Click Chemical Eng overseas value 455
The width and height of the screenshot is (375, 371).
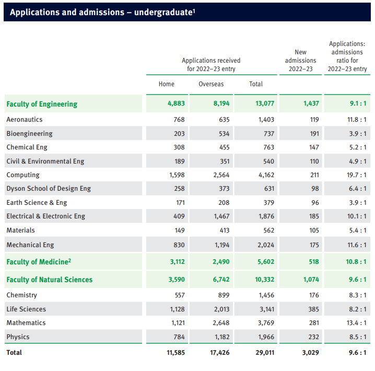pyautogui.click(x=225, y=147)
